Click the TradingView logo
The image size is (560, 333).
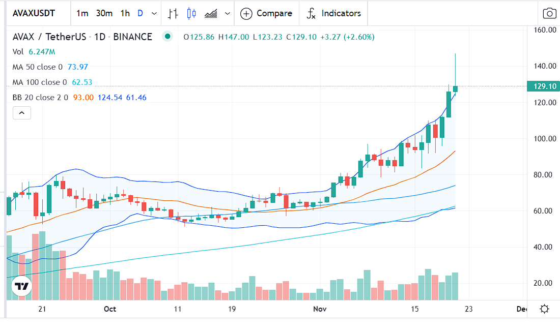pyautogui.click(x=21, y=287)
